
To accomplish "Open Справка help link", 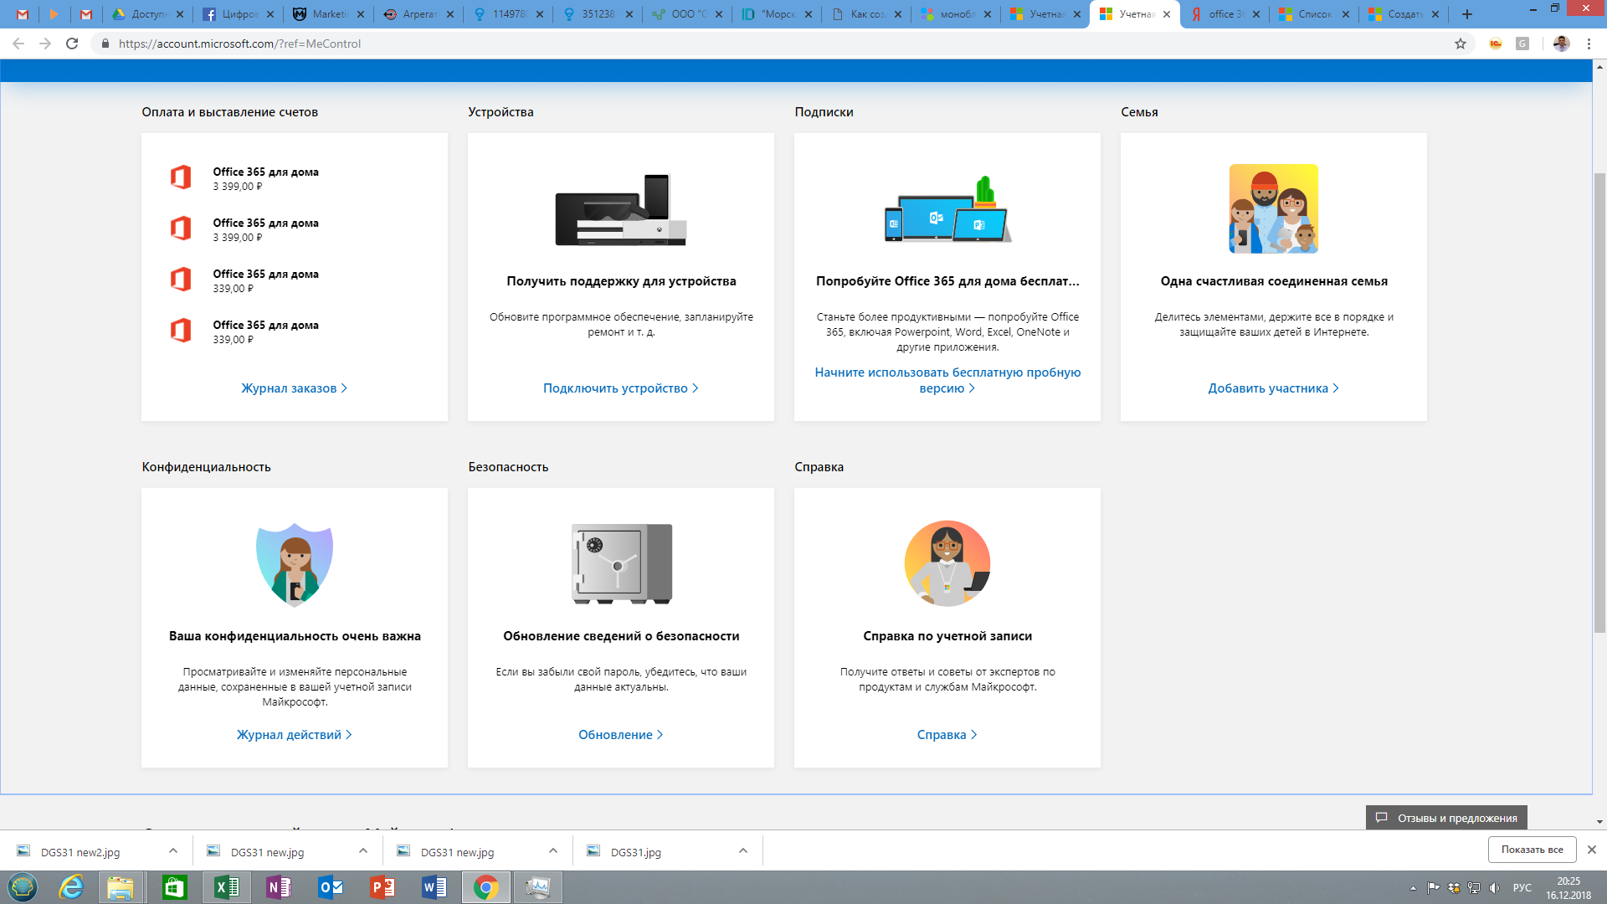I will click(947, 735).
